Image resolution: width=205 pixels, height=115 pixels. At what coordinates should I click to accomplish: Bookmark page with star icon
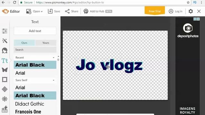188,2
